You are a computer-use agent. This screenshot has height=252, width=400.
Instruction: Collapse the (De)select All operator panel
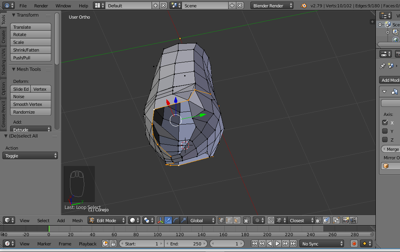pos(5,136)
